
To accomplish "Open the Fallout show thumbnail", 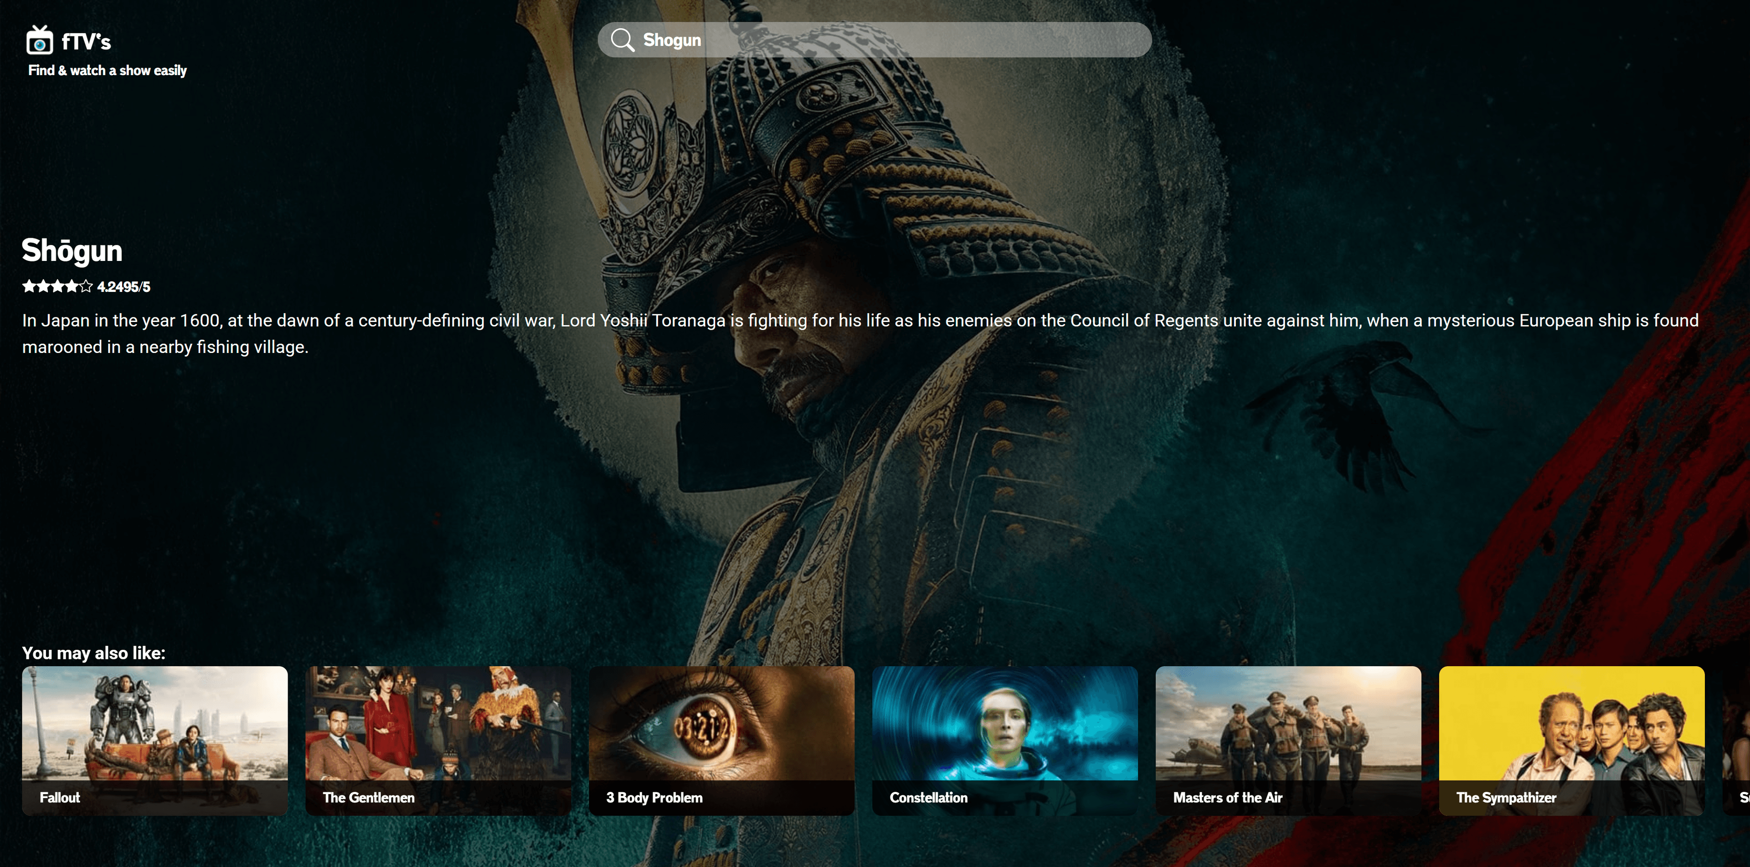I will (x=155, y=741).
